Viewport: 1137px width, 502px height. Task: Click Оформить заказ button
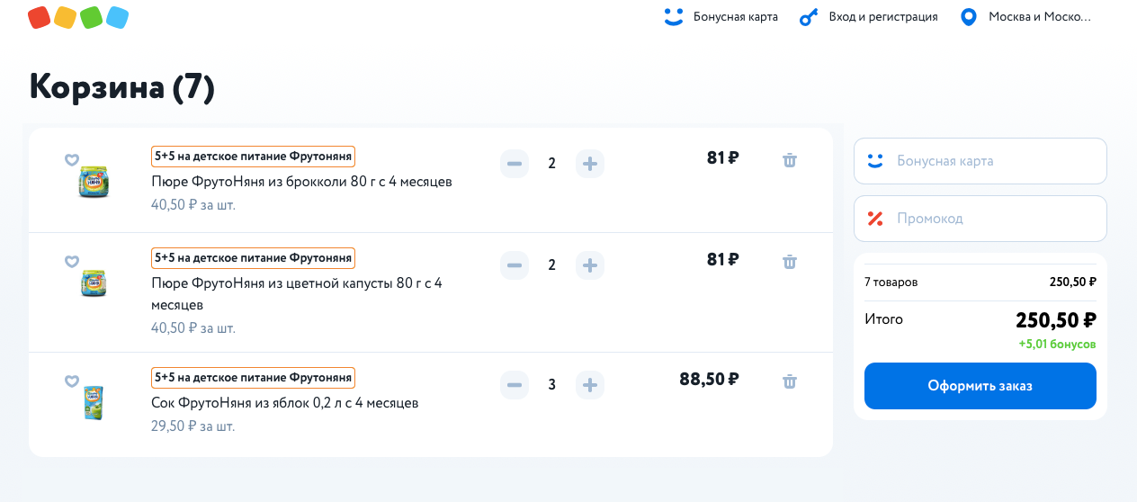(980, 386)
